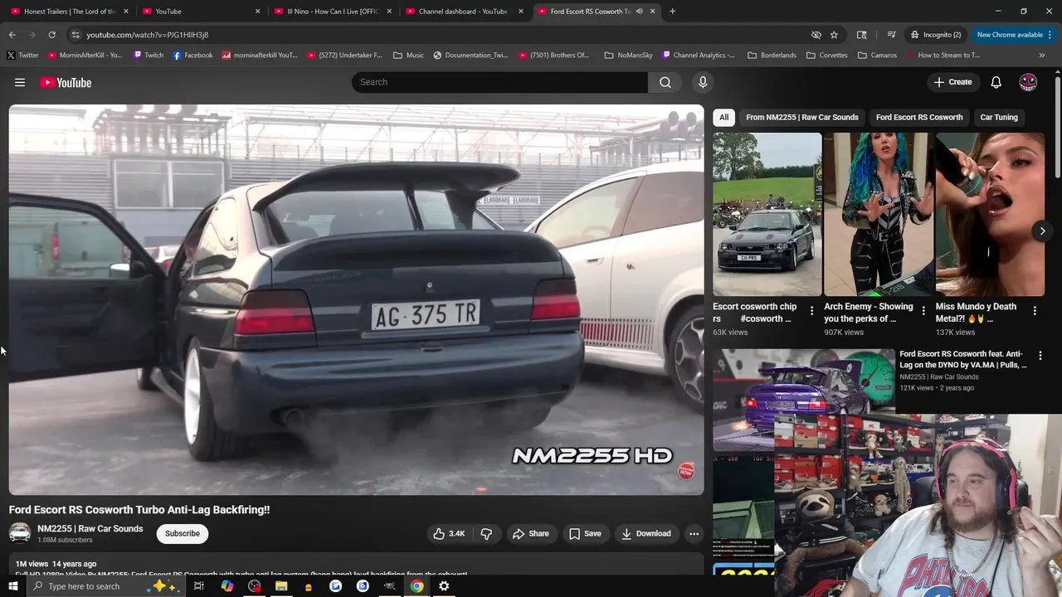Click the browser address bar URL
The height and width of the screenshot is (597, 1062).
pos(147,35)
